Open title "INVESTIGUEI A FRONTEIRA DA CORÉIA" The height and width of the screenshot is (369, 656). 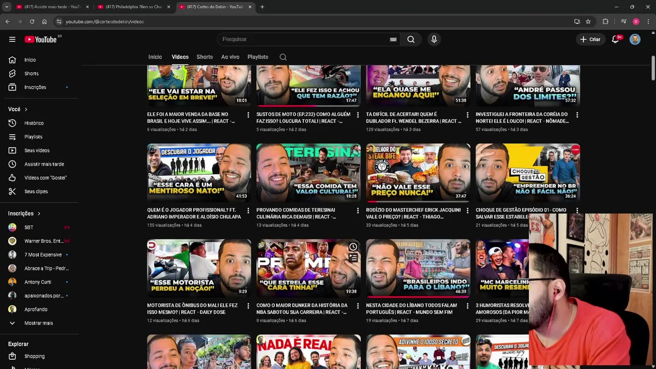[x=522, y=117]
